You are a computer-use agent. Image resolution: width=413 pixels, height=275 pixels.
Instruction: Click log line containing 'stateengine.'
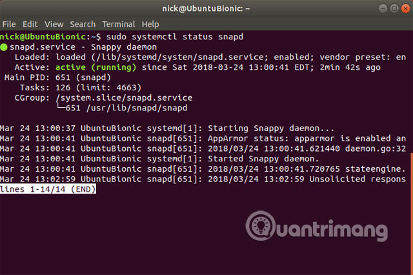[x=203, y=169]
